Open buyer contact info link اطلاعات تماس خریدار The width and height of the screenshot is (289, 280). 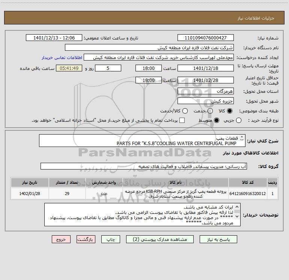(x=62, y=58)
